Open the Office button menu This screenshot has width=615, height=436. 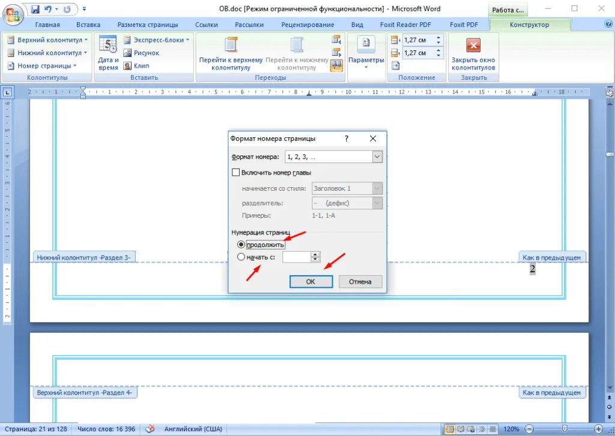[x=13, y=15]
